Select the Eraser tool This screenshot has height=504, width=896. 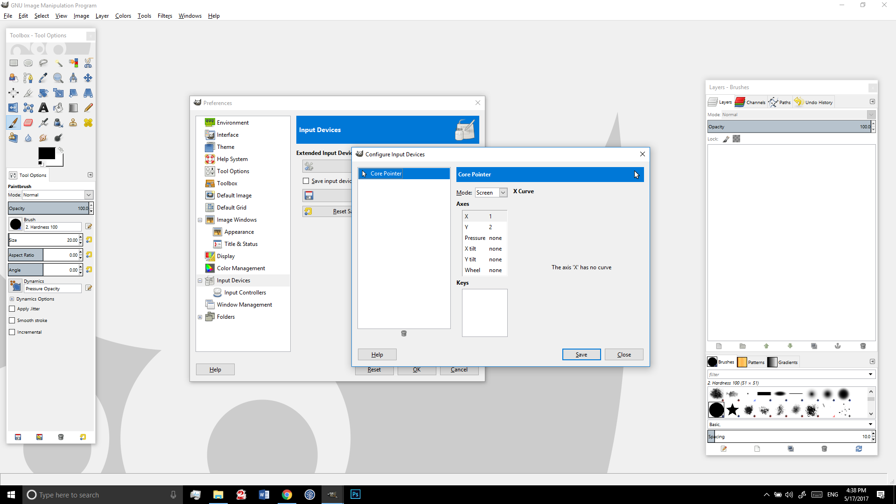click(x=28, y=123)
